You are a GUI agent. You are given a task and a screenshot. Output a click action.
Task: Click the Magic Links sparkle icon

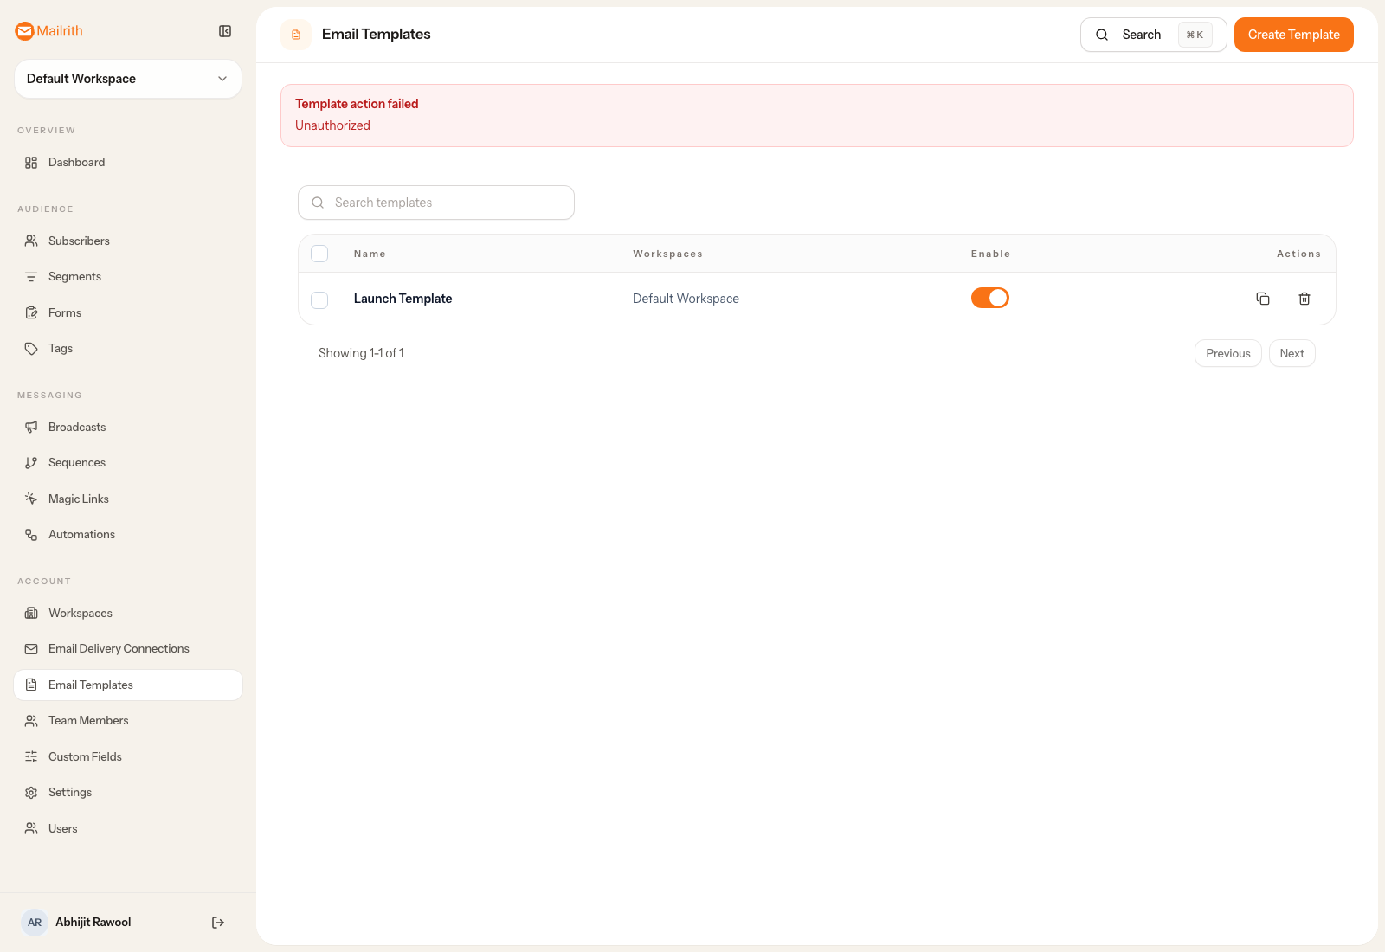click(31, 498)
